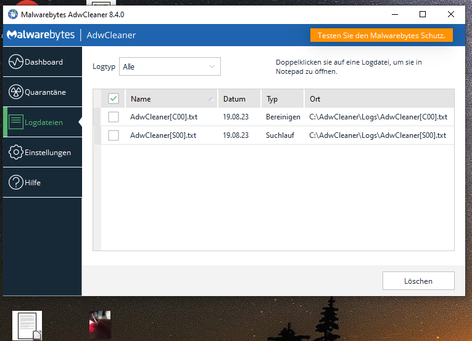The image size is (472, 341).
Task: Toggle the select-all checkbox in header
Action: click(114, 98)
